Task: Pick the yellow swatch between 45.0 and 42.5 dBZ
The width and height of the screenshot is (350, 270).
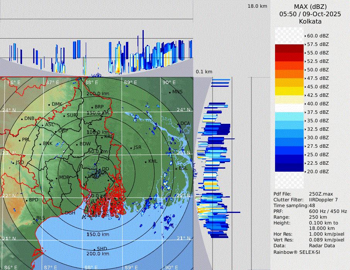Action: pyautogui.click(x=289, y=91)
